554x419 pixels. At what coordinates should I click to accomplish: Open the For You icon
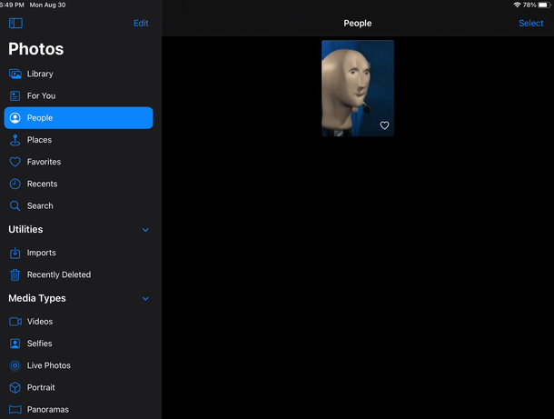tap(15, 95)
